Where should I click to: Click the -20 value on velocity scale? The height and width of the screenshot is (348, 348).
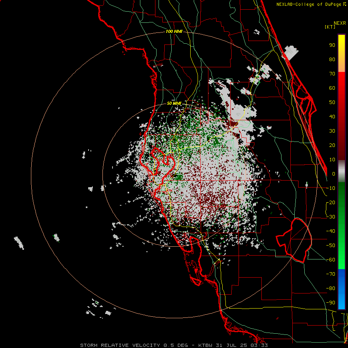(x=331, y=203)
